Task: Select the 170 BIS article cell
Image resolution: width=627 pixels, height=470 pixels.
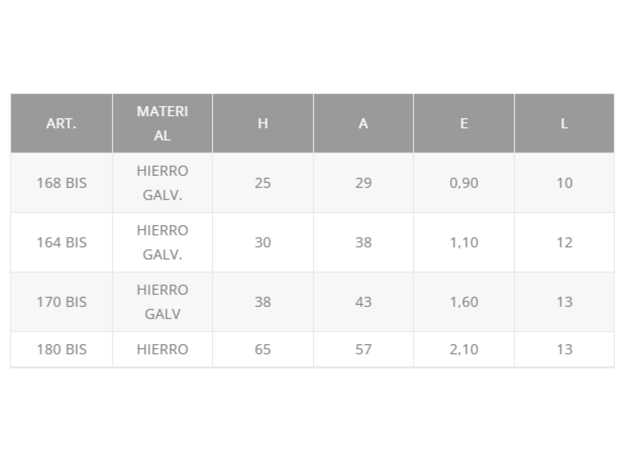Action: 61,302
